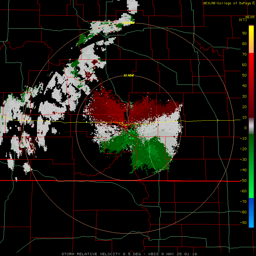Click the -70 value on velocity legend
The width and height of the screenshot is (256, 256).
243,202
